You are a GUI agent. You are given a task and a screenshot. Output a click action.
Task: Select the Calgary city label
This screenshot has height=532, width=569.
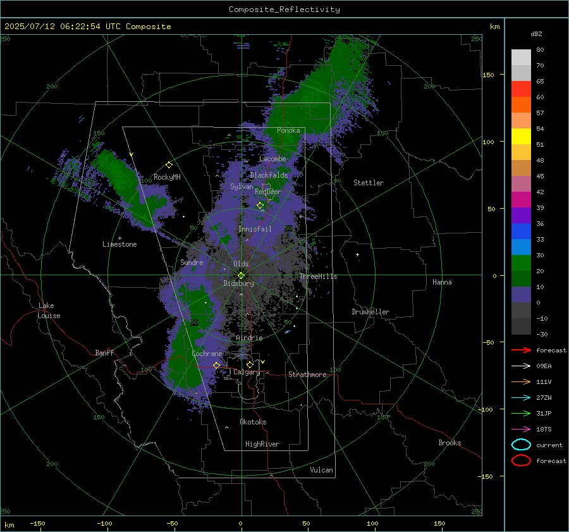coord(247,372)
